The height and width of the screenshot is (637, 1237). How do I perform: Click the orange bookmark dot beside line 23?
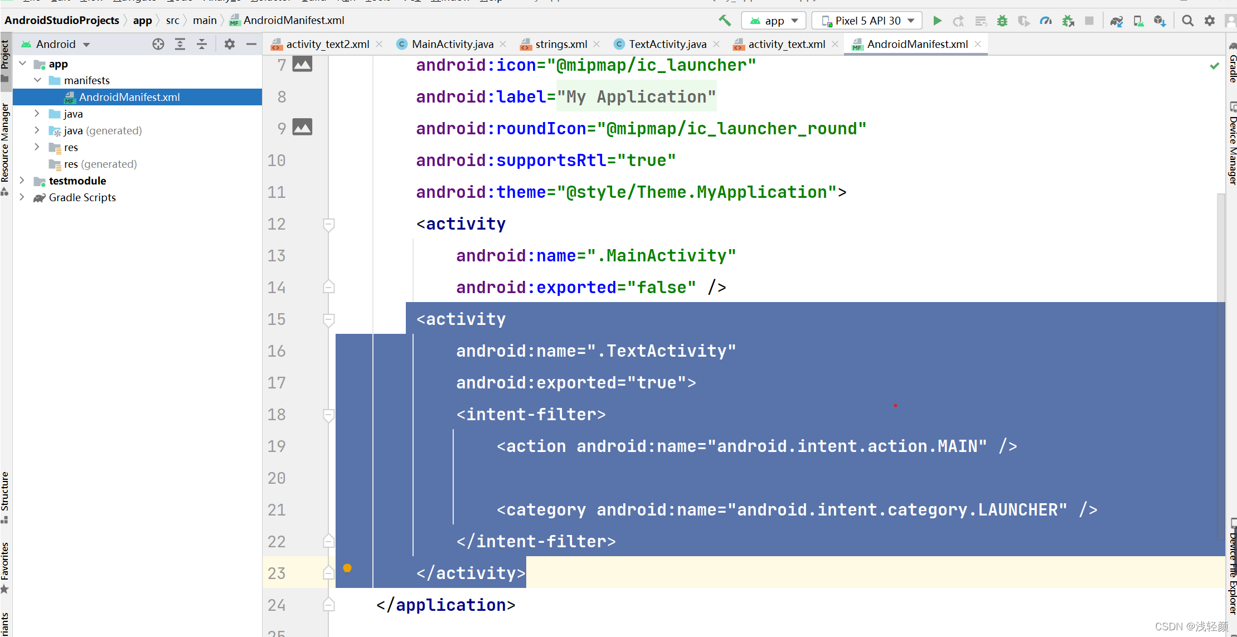[348, 568]
